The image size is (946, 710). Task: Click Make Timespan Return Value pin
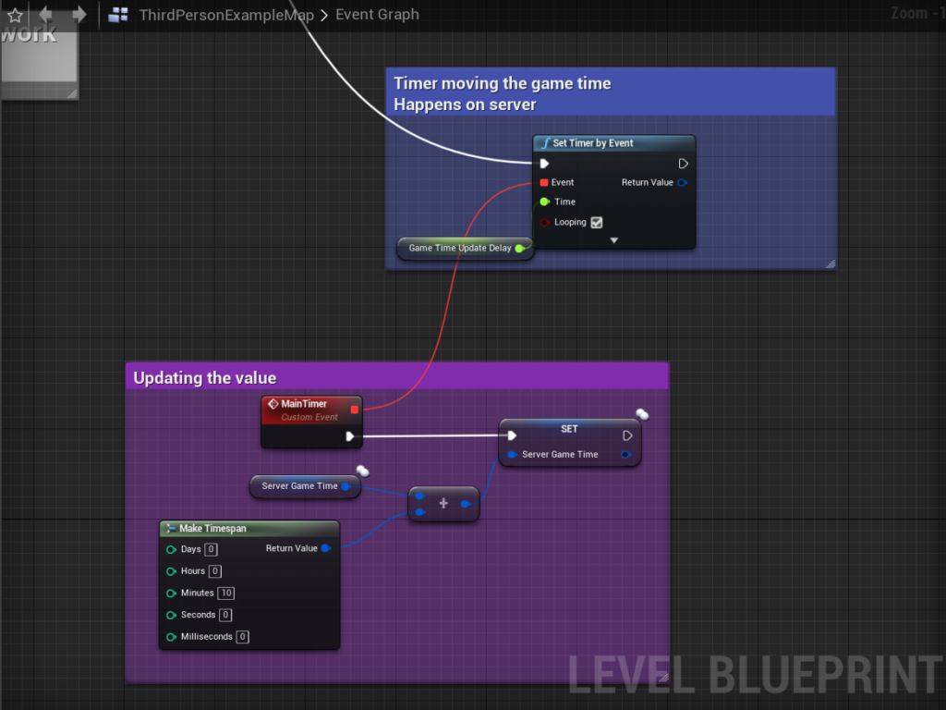pyautogui.click(x=325, y=548)
